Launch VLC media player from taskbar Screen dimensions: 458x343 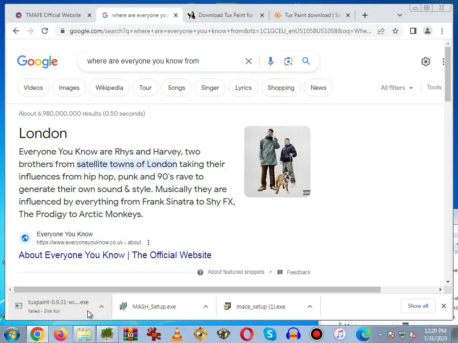point(177,334)
